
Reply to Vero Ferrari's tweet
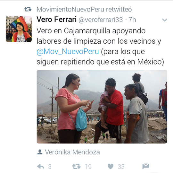pyautogui.click(x=40, y=166)
